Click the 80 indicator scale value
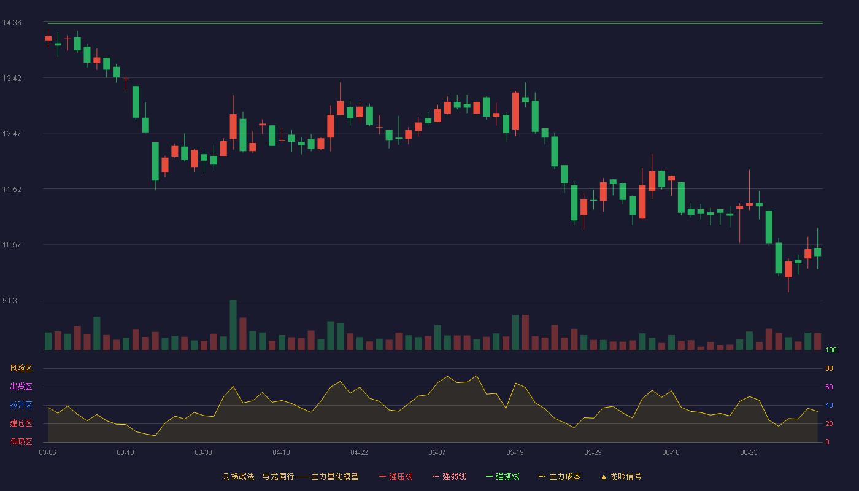 click(829, 368)
